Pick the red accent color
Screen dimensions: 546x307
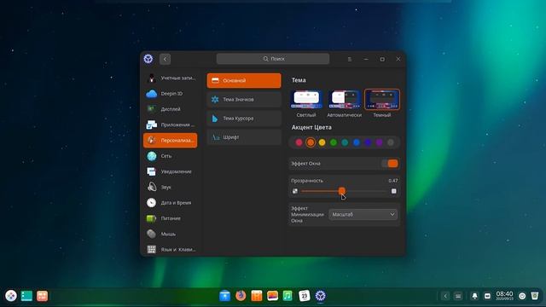coord(299,142)
